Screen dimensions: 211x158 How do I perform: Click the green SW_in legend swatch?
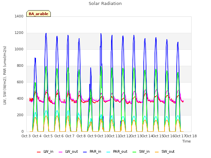click(x=135, y=152)
